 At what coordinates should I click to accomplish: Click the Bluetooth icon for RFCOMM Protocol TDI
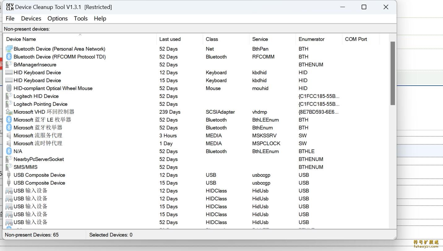pyautogui.click(x=9, y=57)
